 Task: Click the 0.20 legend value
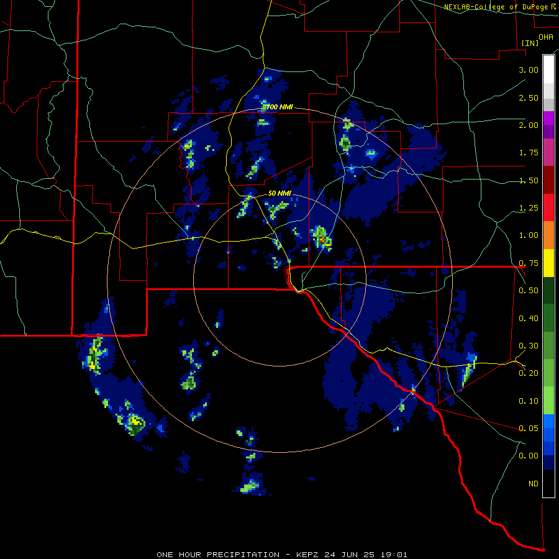point(529,373)
